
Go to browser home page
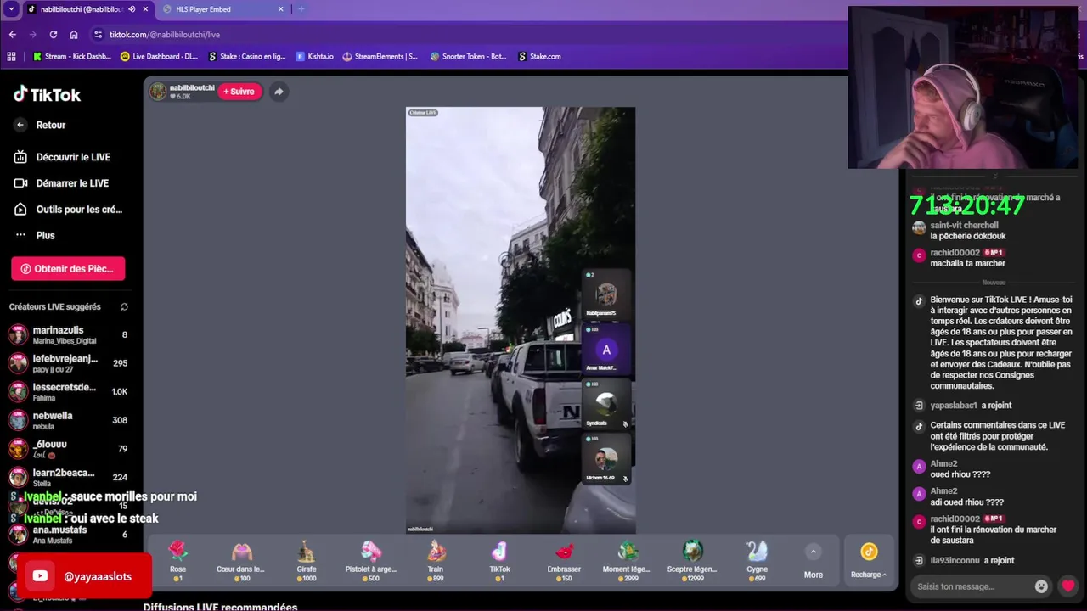coord(74,35)
